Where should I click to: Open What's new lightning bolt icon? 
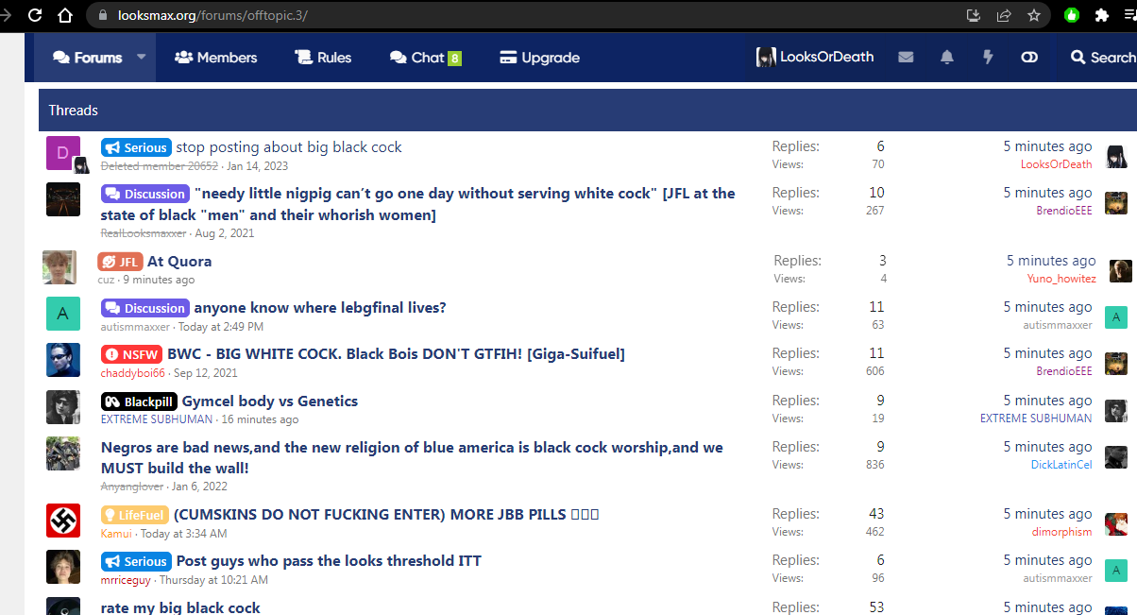(988, 58)
